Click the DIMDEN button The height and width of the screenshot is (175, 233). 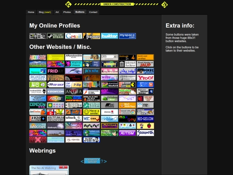(38, 105)
